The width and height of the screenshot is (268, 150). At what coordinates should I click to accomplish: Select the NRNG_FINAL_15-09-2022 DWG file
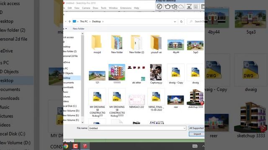(x=156, y=100)
